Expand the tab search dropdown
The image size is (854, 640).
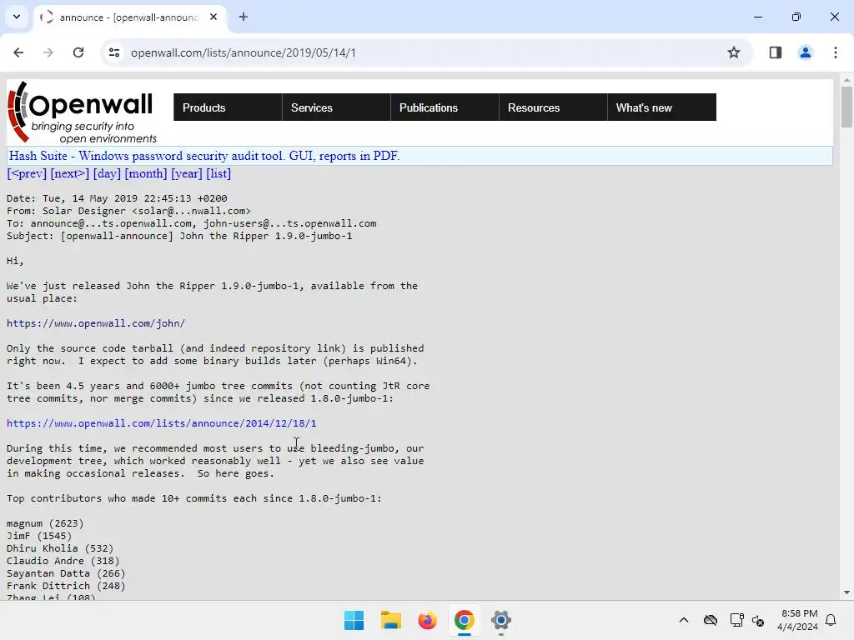(x=17, y=17)
